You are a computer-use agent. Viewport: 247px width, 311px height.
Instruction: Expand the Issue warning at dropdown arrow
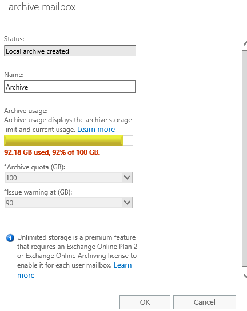(127, 203)
